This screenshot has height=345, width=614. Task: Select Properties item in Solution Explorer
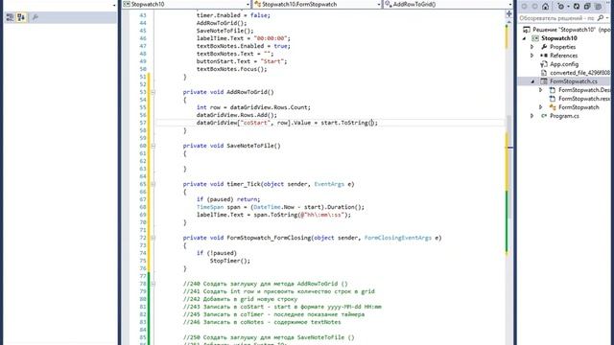point(562,47)
